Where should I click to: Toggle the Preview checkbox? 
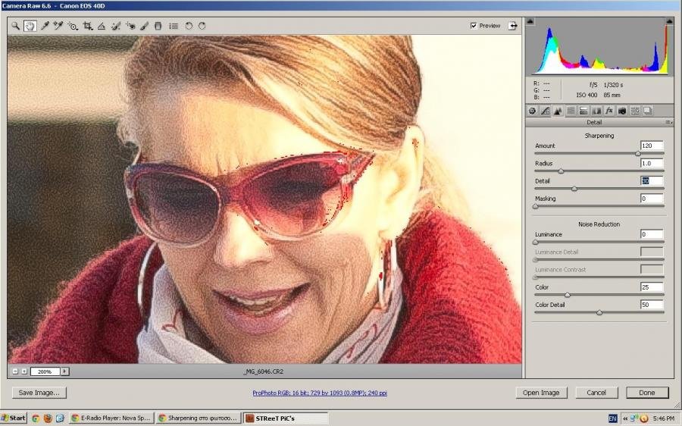point(474,26)
